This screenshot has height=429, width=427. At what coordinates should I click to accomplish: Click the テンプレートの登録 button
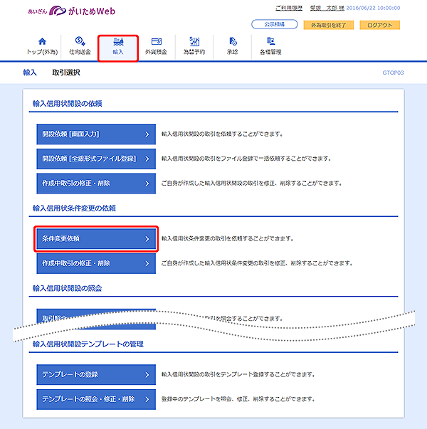[96, 374]
